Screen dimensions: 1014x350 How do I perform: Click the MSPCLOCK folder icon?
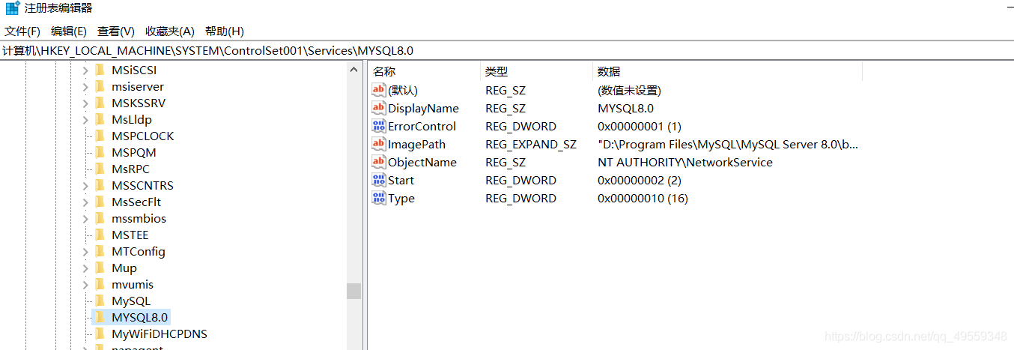click(x=100, y=136)
